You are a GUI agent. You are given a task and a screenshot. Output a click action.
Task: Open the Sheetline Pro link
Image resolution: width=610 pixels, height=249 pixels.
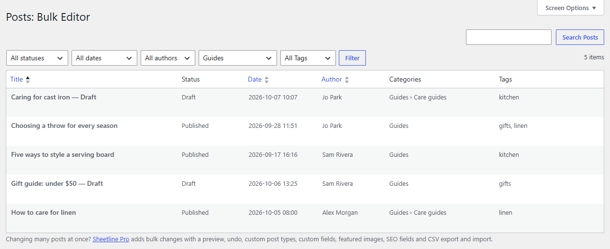click(111, 239)
